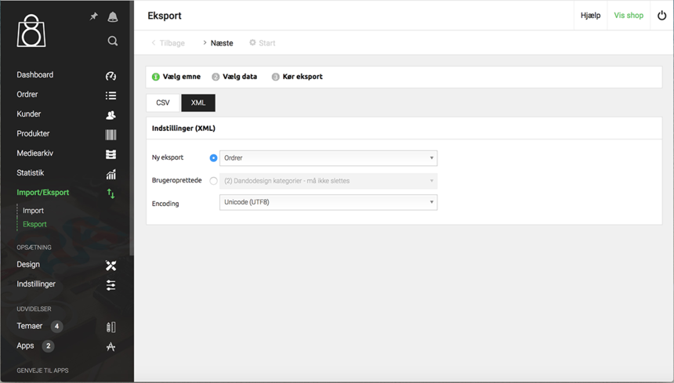Select the Brugeroprettede radio button
The width and height of the screenshot is (674, 383).
coord(213,181)
